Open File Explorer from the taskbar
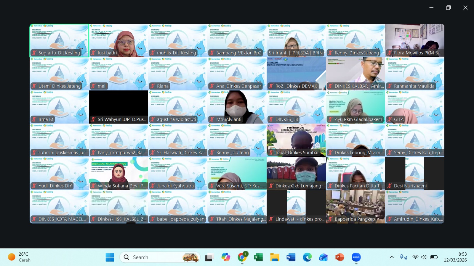Viewport: 474px width, 266px height. point(275,257)
